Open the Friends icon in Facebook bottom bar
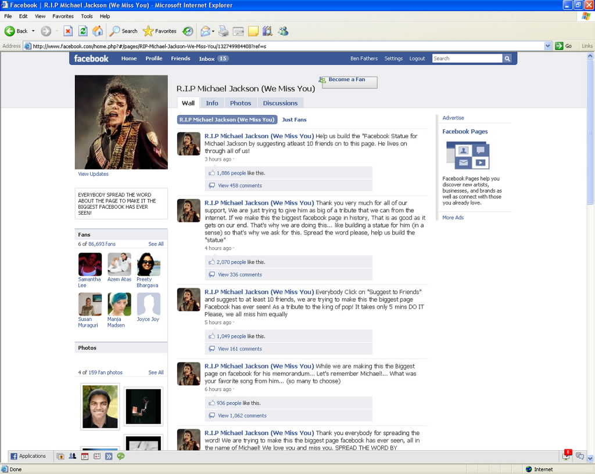The image size is (595, 474). [x=73, y=457]
